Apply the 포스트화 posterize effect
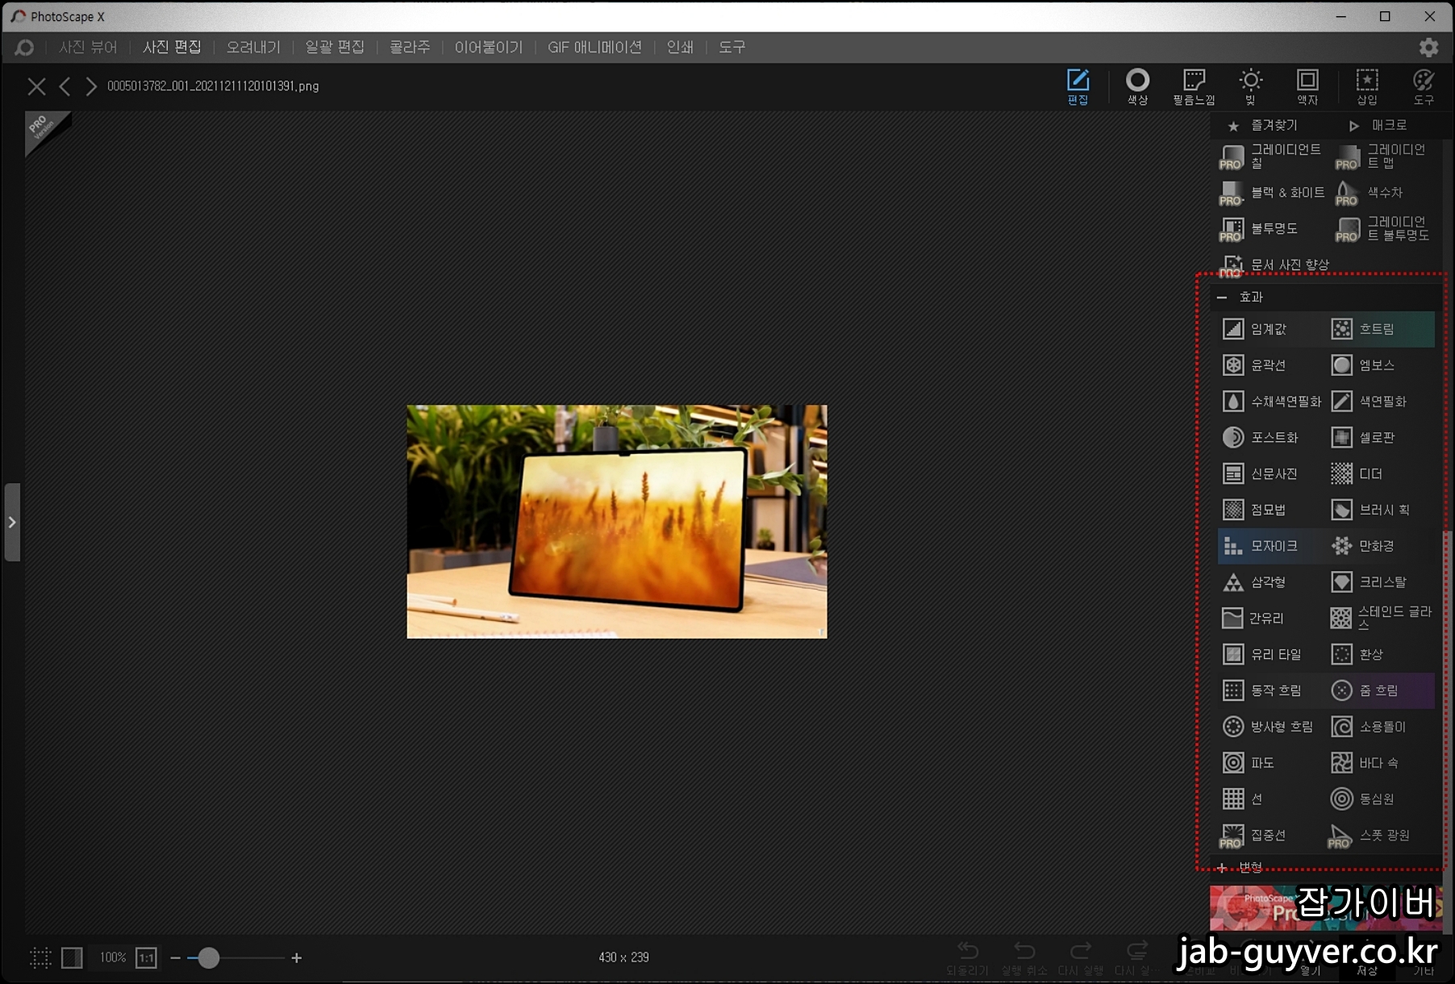This screenshot has height=984, width=1455. pyautogui.click(x=1270, y=437)
